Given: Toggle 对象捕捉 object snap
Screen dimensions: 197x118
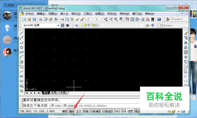Looking at the screenshot, I should click(x=95, y=111).
